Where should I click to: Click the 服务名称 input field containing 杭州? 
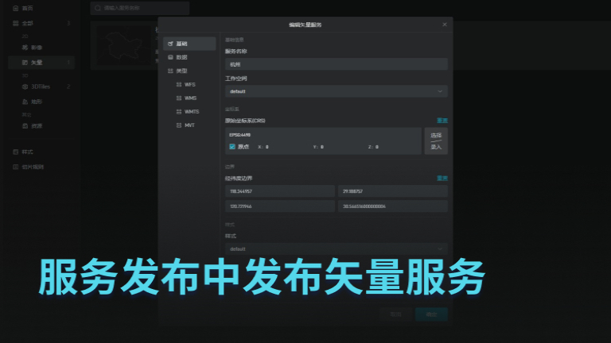click(x=336, y=64)
